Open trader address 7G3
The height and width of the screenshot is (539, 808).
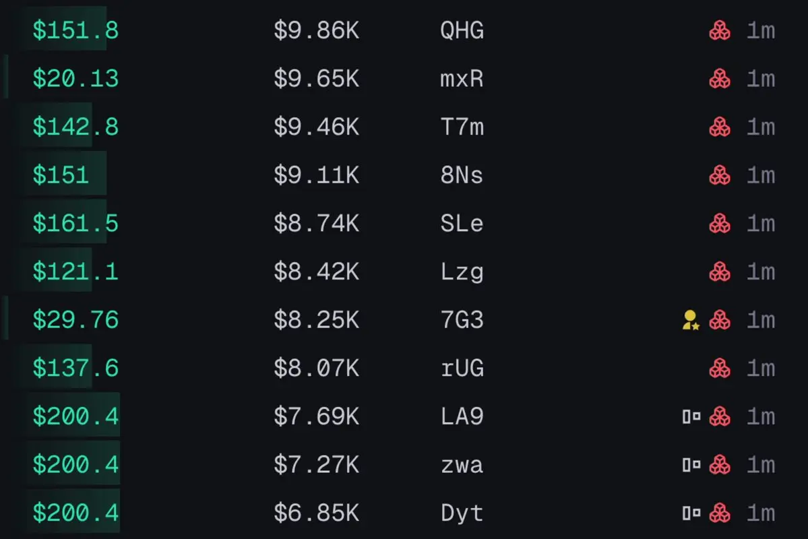click(462, 320)
